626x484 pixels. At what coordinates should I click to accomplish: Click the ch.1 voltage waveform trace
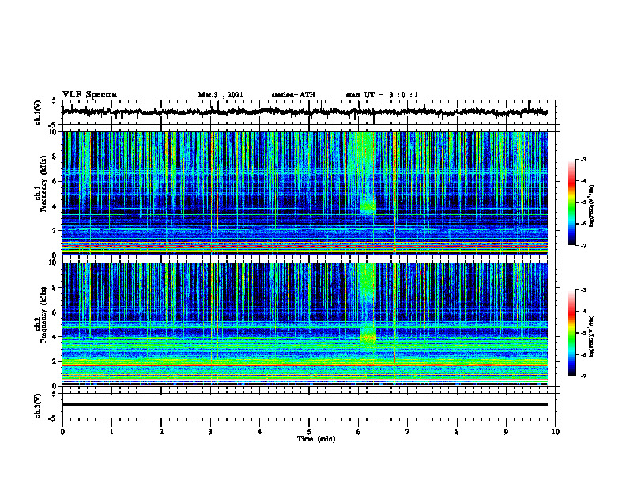305,112
